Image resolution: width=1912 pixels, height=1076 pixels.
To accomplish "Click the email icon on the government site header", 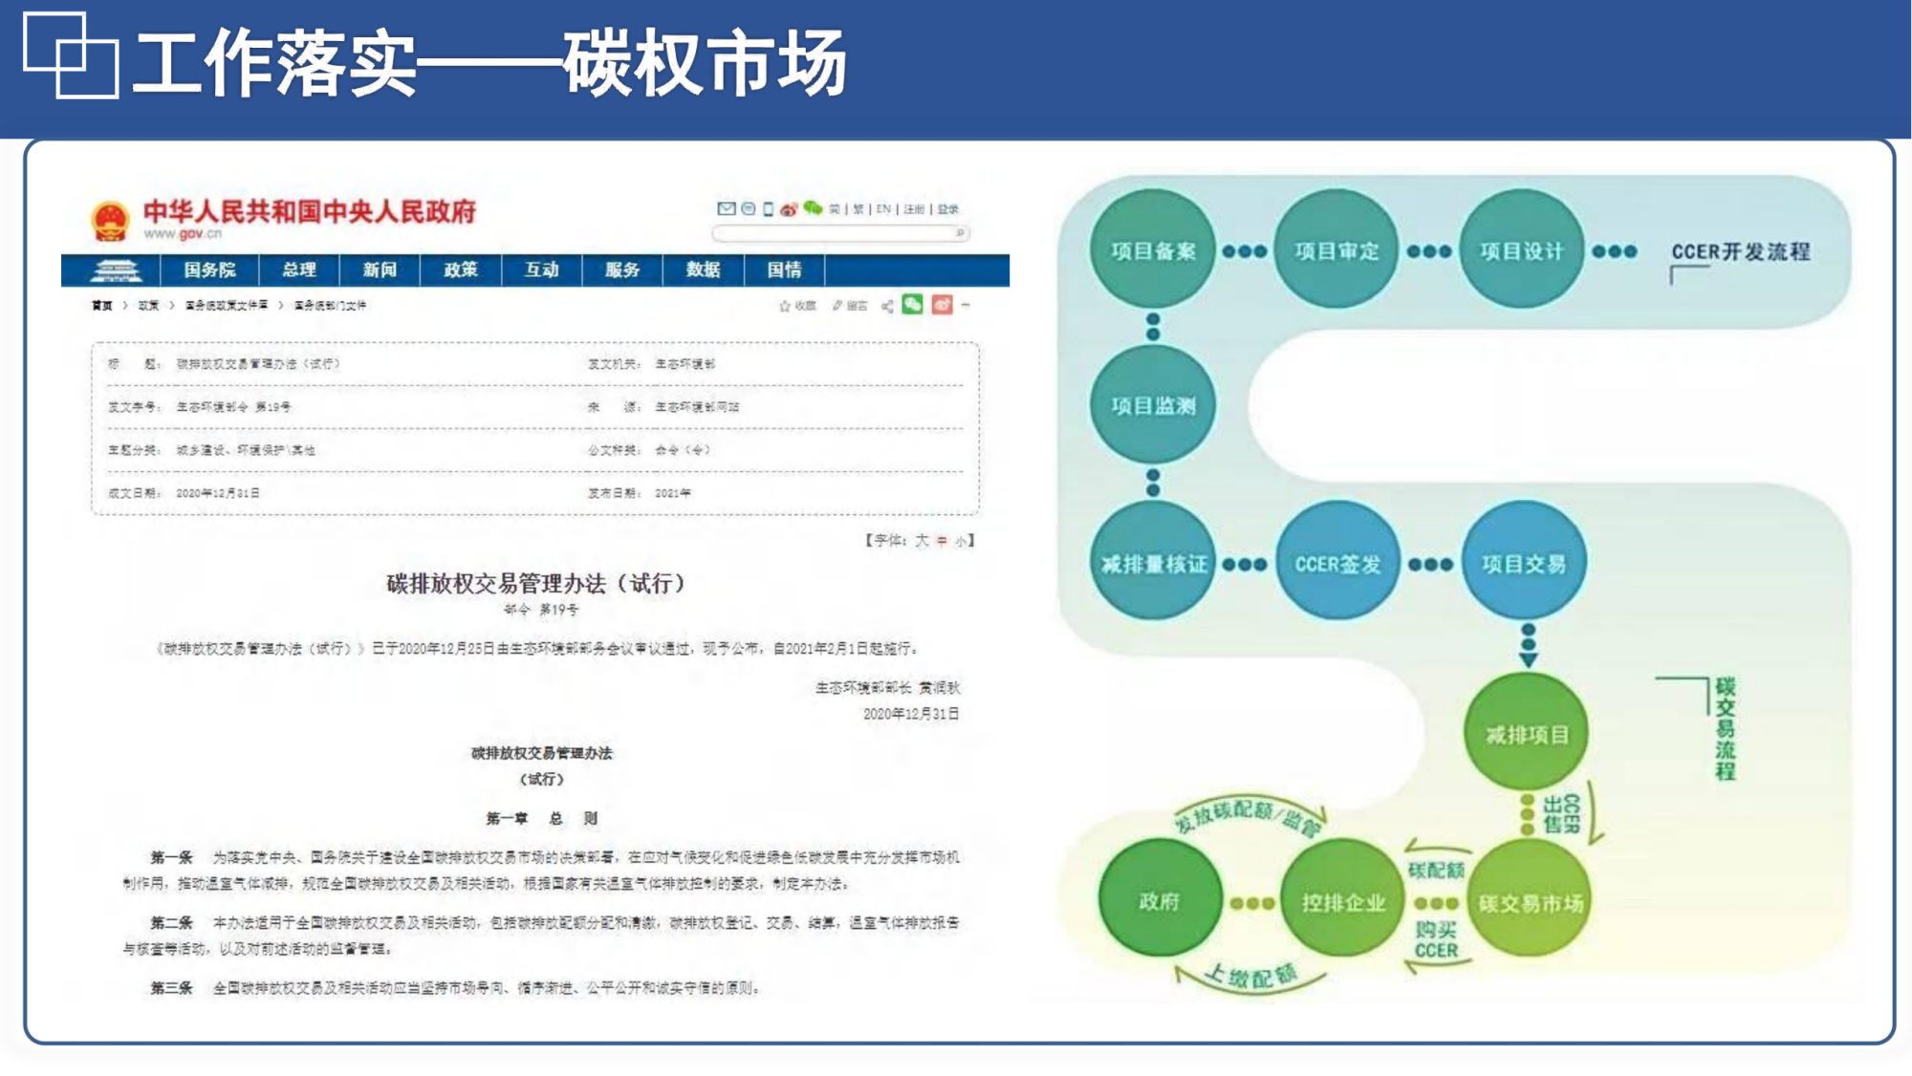I will coord(727,209).
